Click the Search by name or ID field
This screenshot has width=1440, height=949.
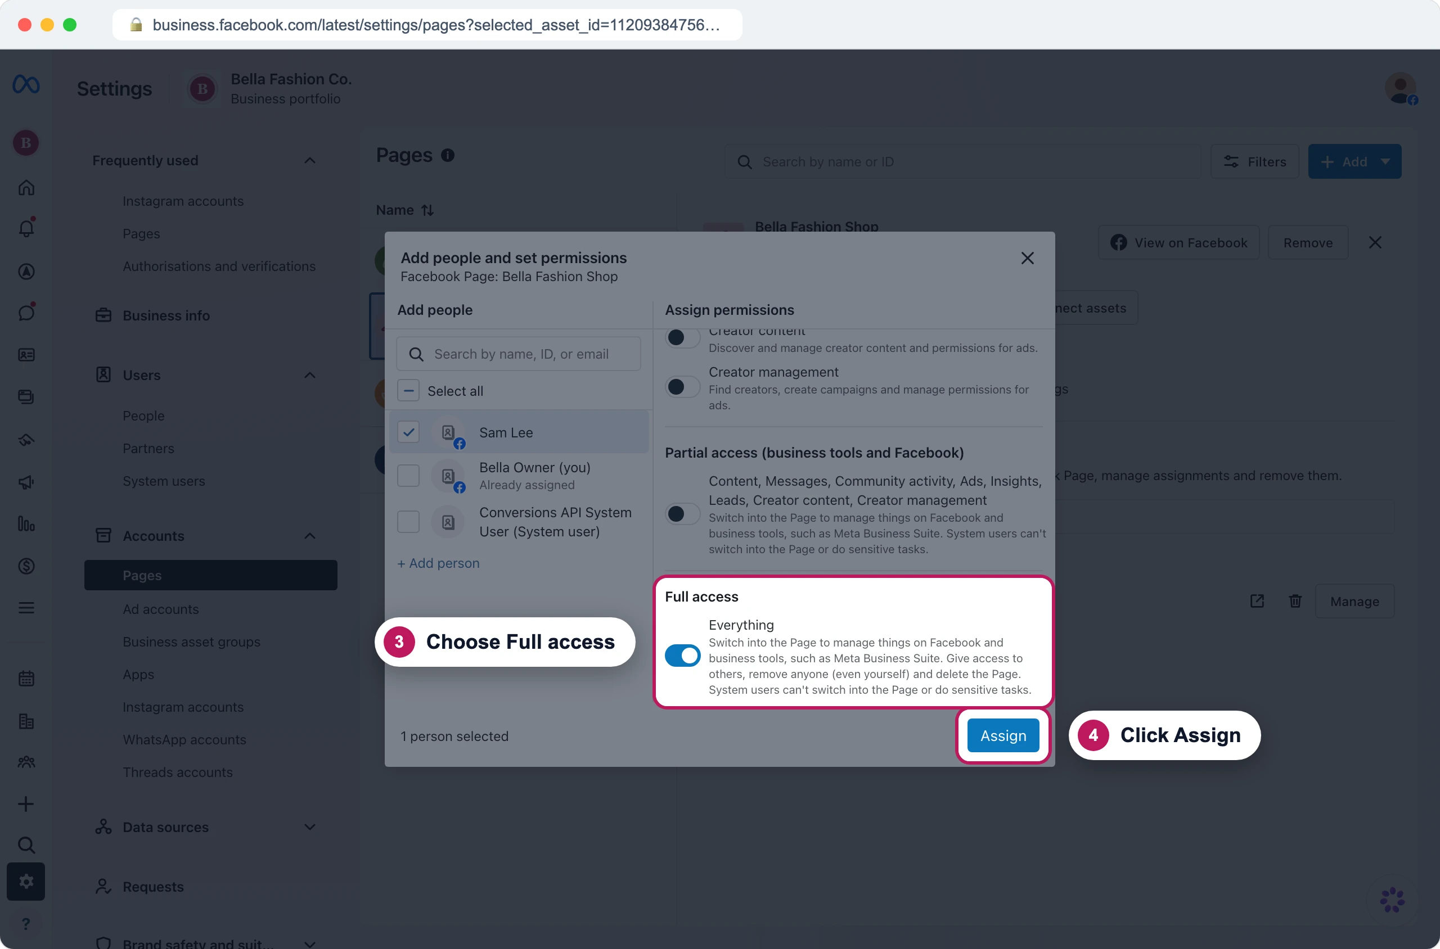click(x=963, y=161)
